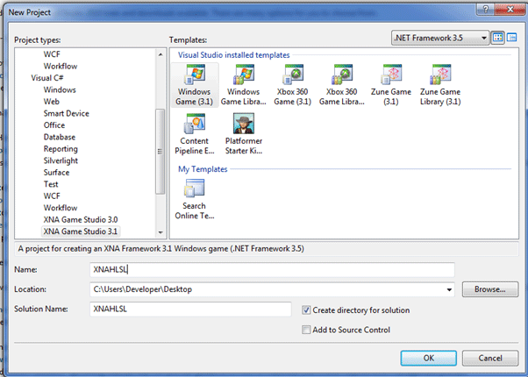This screenshot has width=528, height=377.
Task: Select the Surface project type
Action: [x=56, y=173]
